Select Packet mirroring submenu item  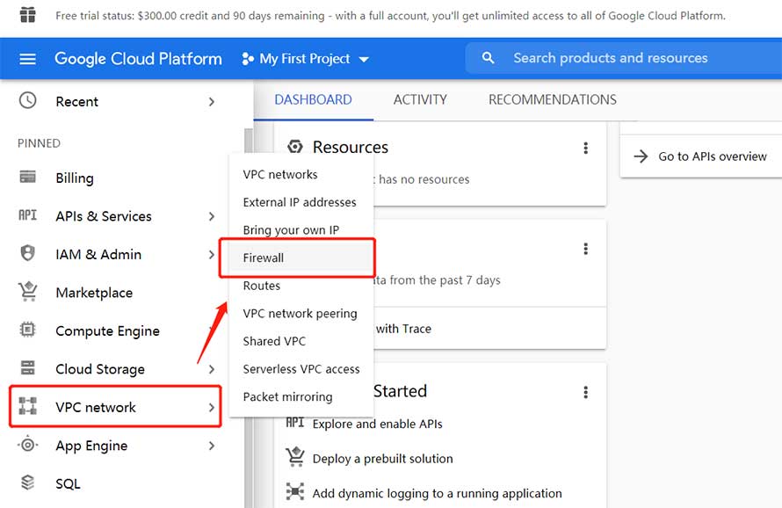click(x=301, y=396)
